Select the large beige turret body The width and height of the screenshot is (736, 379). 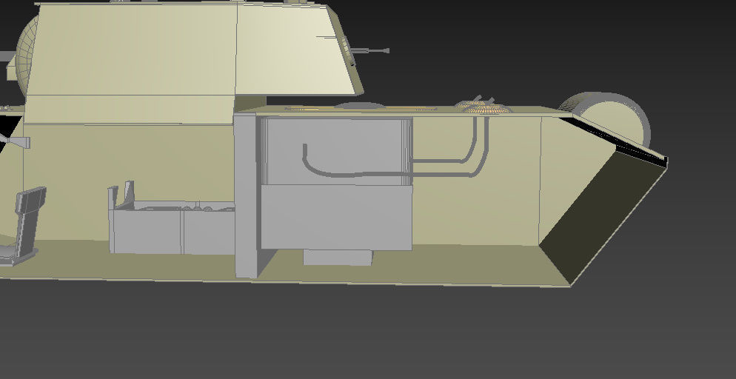click(188, 62)
